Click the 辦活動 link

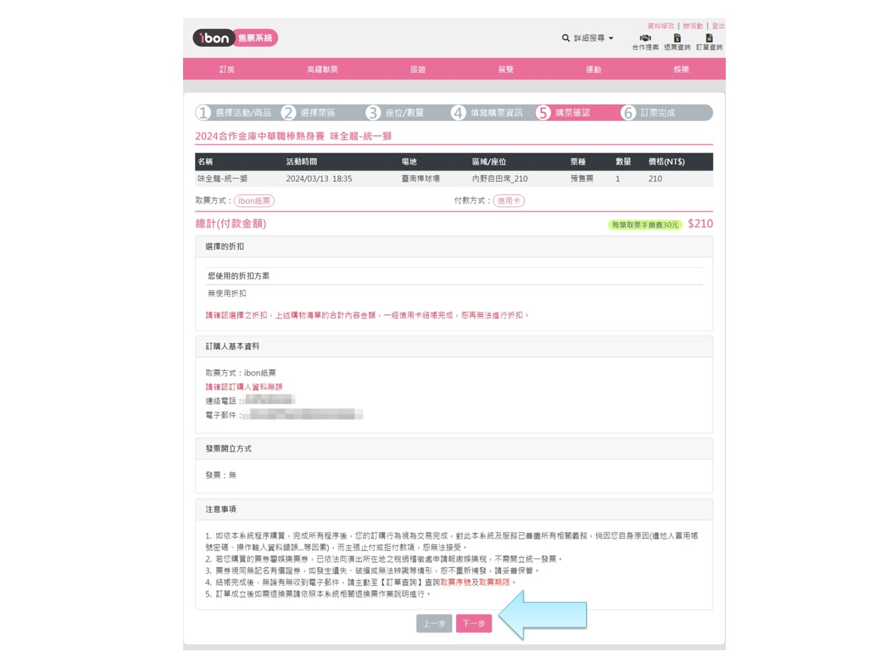pyautogui.click(x=693, y=26)
